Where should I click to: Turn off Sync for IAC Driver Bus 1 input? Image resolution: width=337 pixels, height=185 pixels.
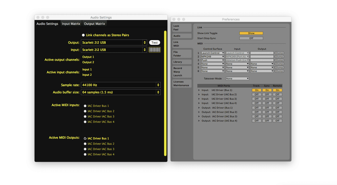[267, 90]
